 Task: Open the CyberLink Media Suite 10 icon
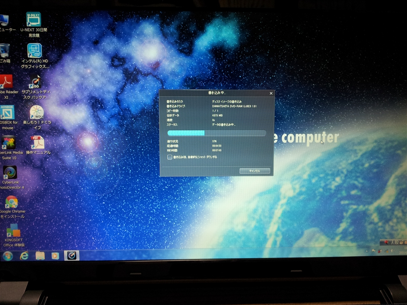point(10,148)
